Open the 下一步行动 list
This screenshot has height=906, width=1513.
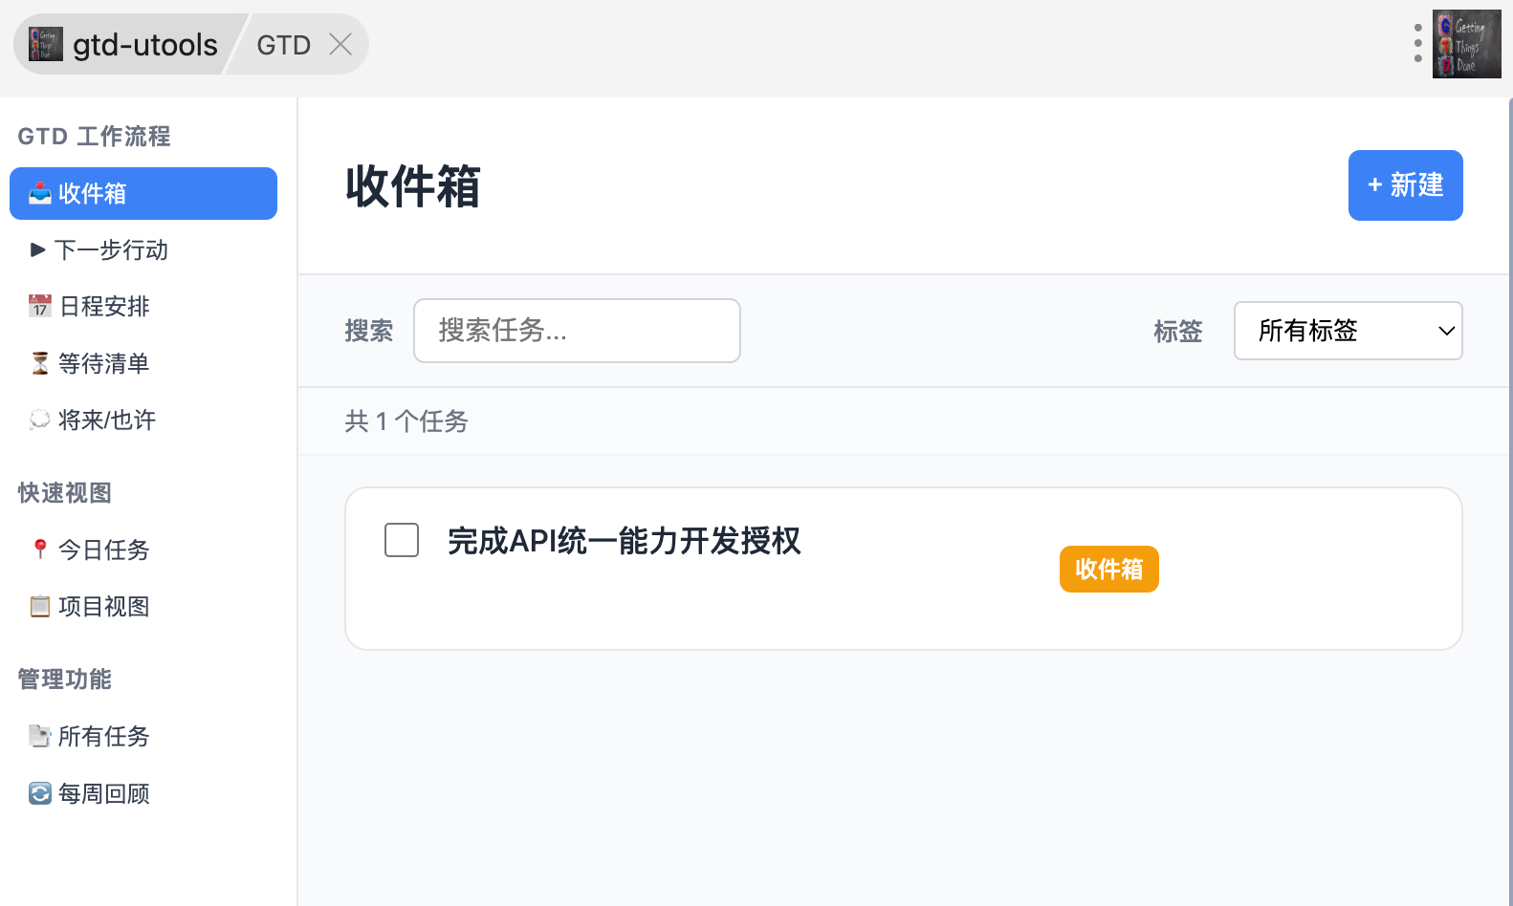[111, 250]
